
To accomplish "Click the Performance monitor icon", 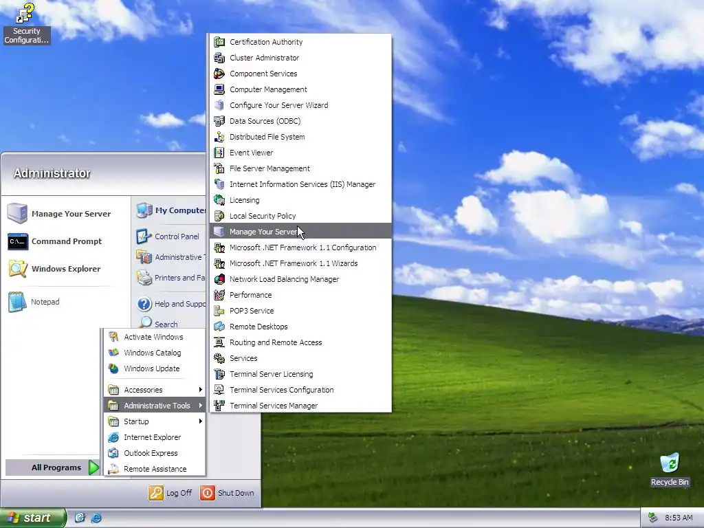I will pos(219,295).
